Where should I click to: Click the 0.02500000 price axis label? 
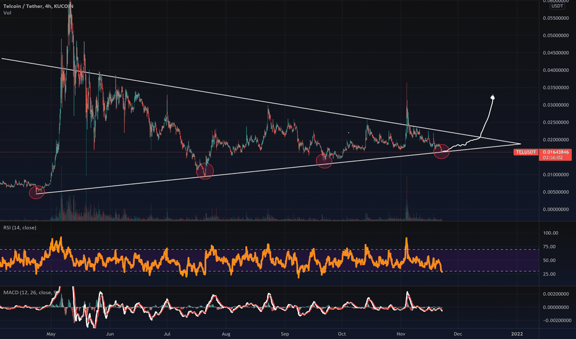tap(556, 123)
